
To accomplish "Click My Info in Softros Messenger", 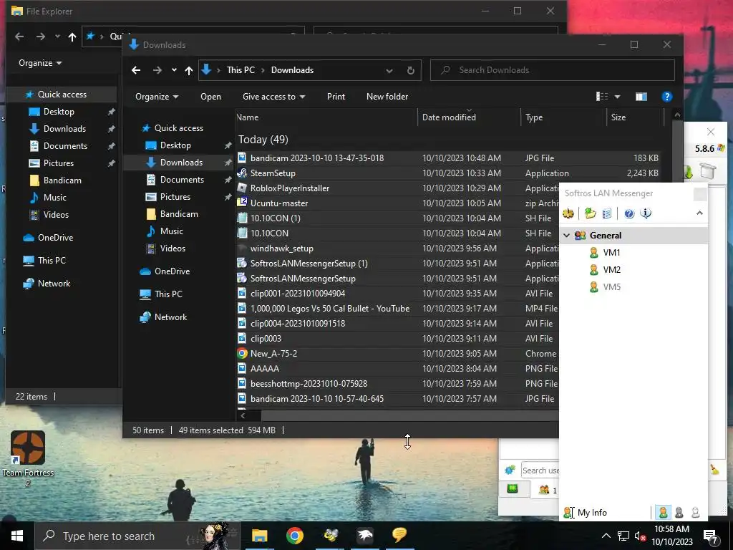I will click(592, 513).
